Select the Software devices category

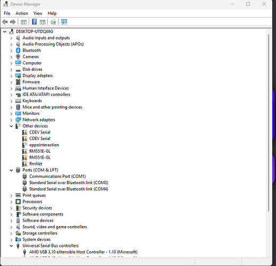(38, 221)
